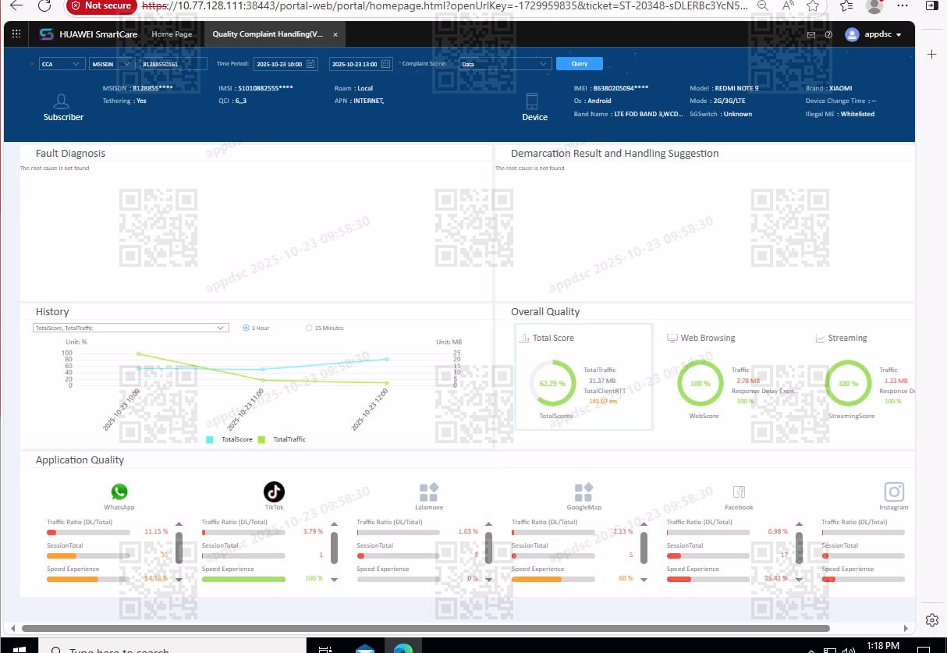Add browser sidebar item with plus icon
The image size is (947, 653).
coord(931,54)
